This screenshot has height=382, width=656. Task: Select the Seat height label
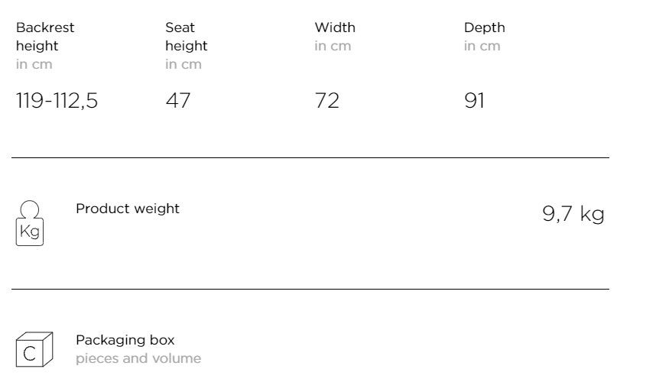point(187,37)
